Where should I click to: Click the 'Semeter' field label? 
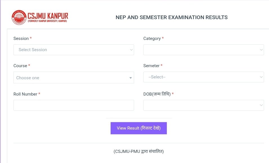(x=151, y=66)
